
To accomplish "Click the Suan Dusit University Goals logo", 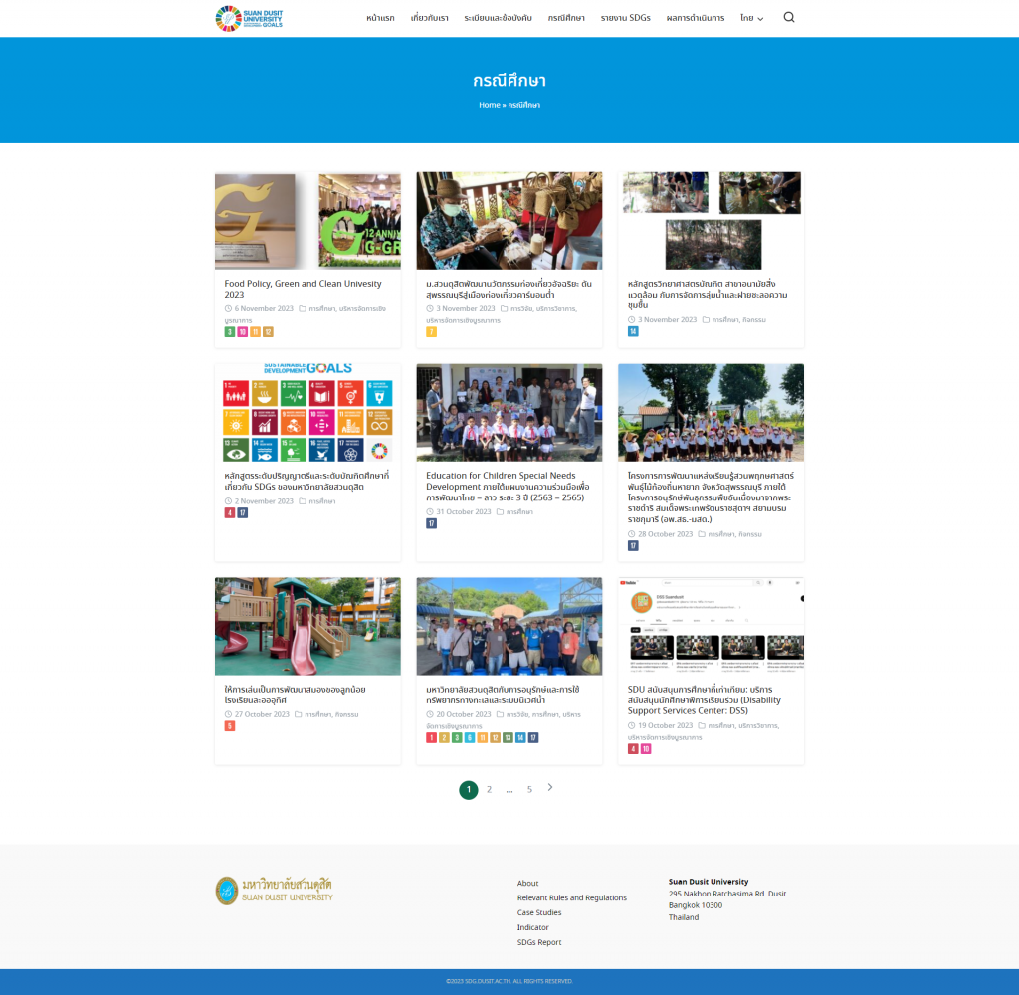I will [x=250, y=18].
